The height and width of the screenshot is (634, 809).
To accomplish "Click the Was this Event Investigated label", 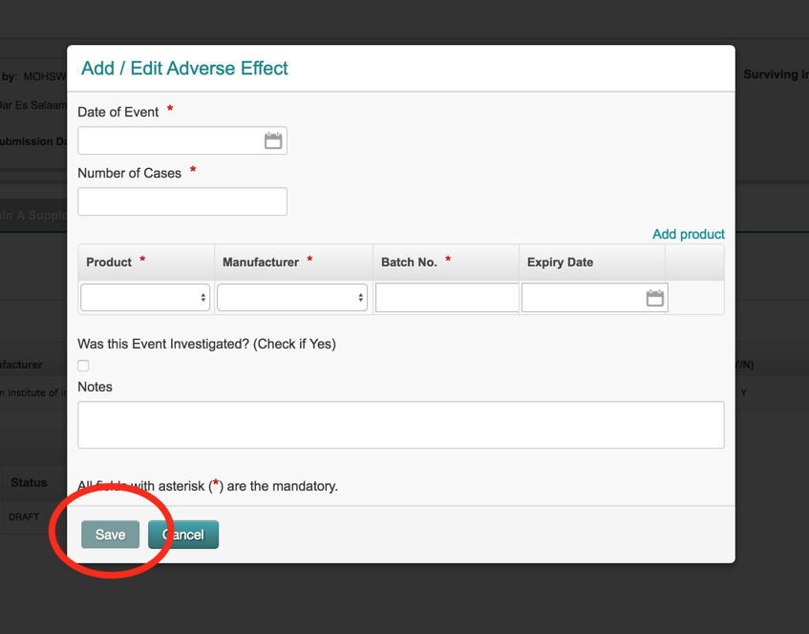I will click(x=206, y=344).
